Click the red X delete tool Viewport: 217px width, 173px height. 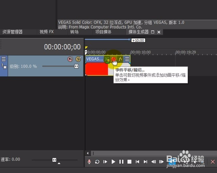(213, 162)
